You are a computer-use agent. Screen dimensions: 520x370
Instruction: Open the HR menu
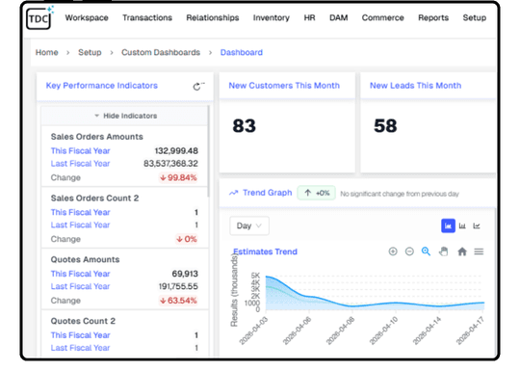(x=309, y=17)
